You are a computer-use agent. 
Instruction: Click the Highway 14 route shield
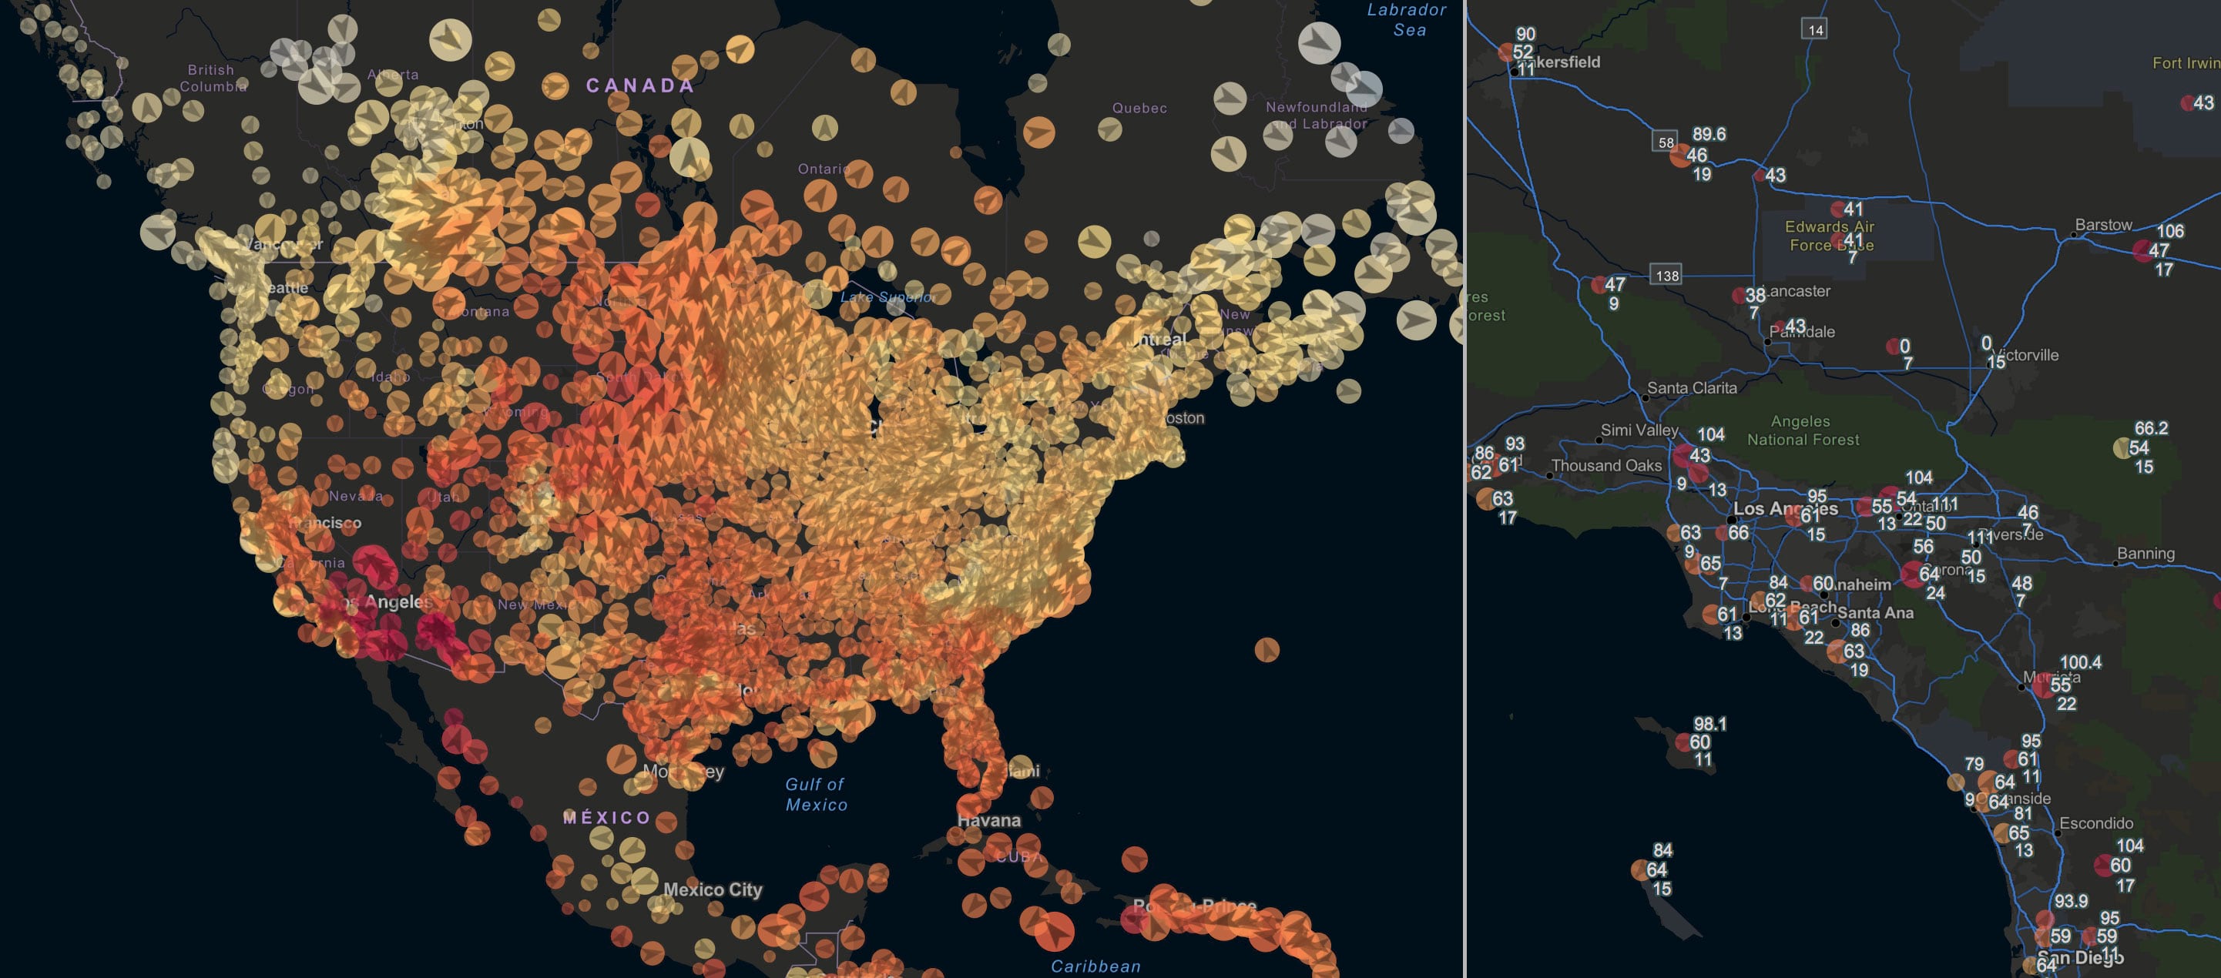pyautogui.click(x=1815, y=29)
